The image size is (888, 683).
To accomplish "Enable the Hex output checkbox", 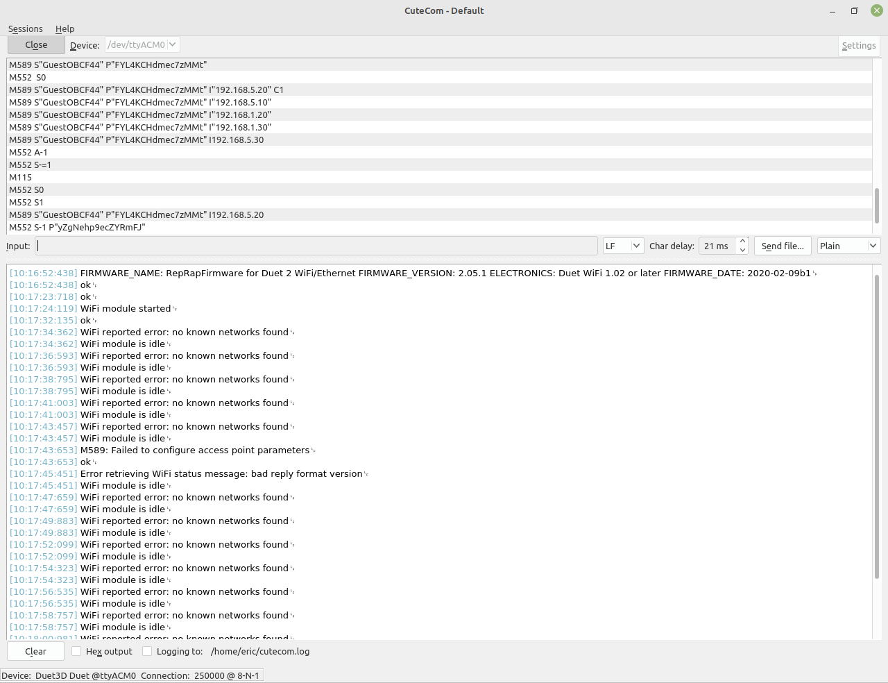I will click(76, 651).
